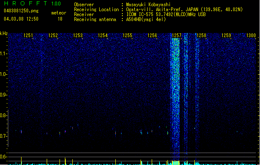Click the 1252 time axis marker

pos(53,35)
